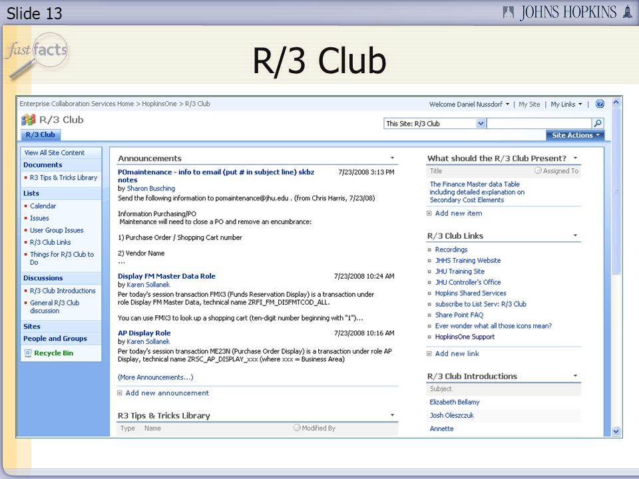This screenshot has width=639, height=479.
Task: Open the Site Actions menu
Action: point(575,135)
